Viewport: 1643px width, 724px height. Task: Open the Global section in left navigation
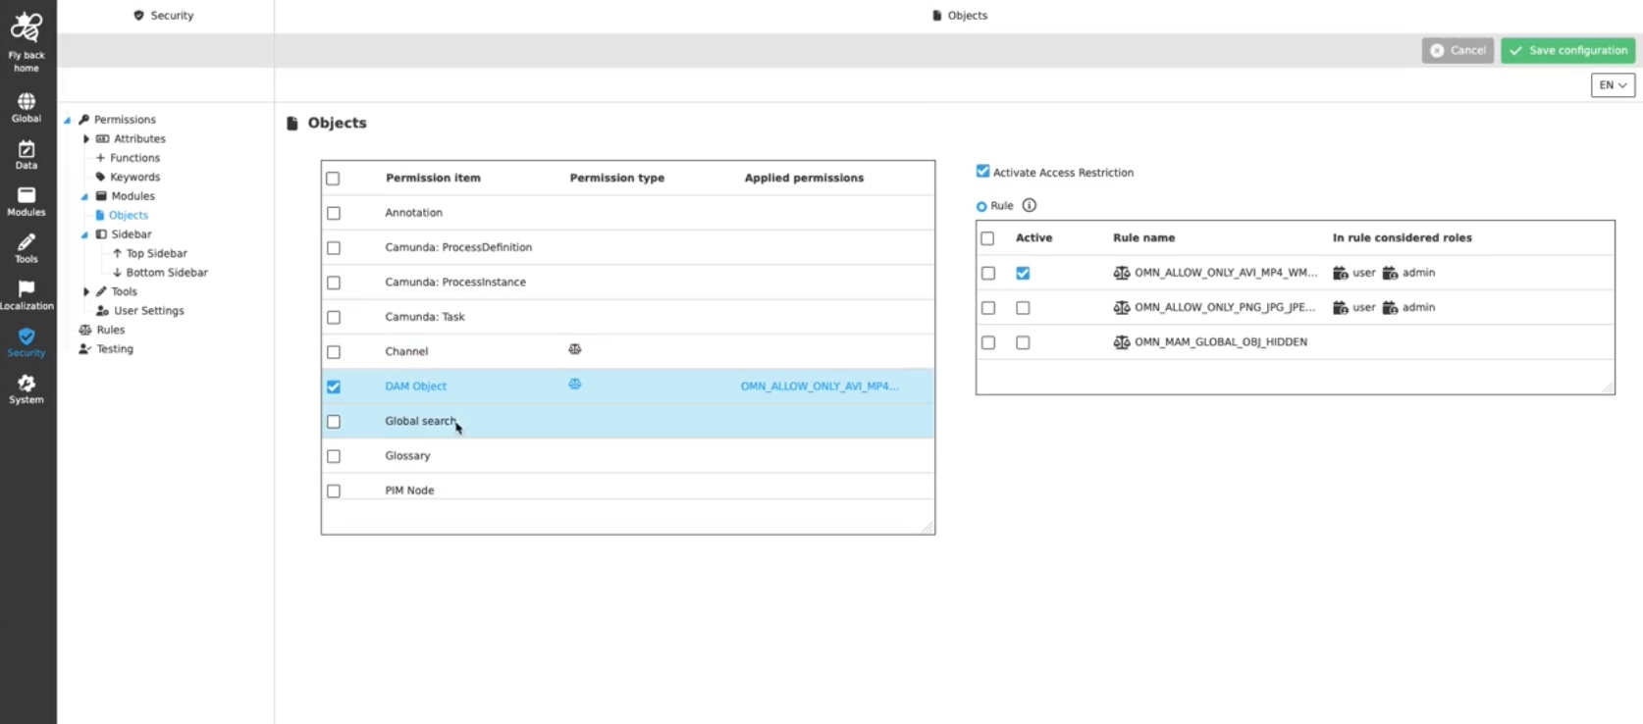(26, 102)
